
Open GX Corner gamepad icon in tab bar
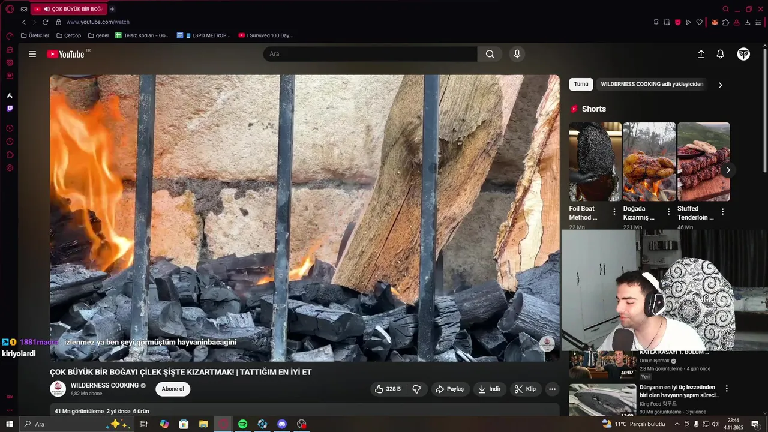[x=24, y=9]
